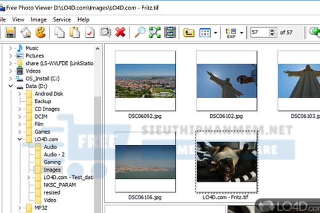Select the DSC06103.jpg statue thumbnail
Image resolution: width=320 pixels, height=213 pixels.
coord(299,81)
